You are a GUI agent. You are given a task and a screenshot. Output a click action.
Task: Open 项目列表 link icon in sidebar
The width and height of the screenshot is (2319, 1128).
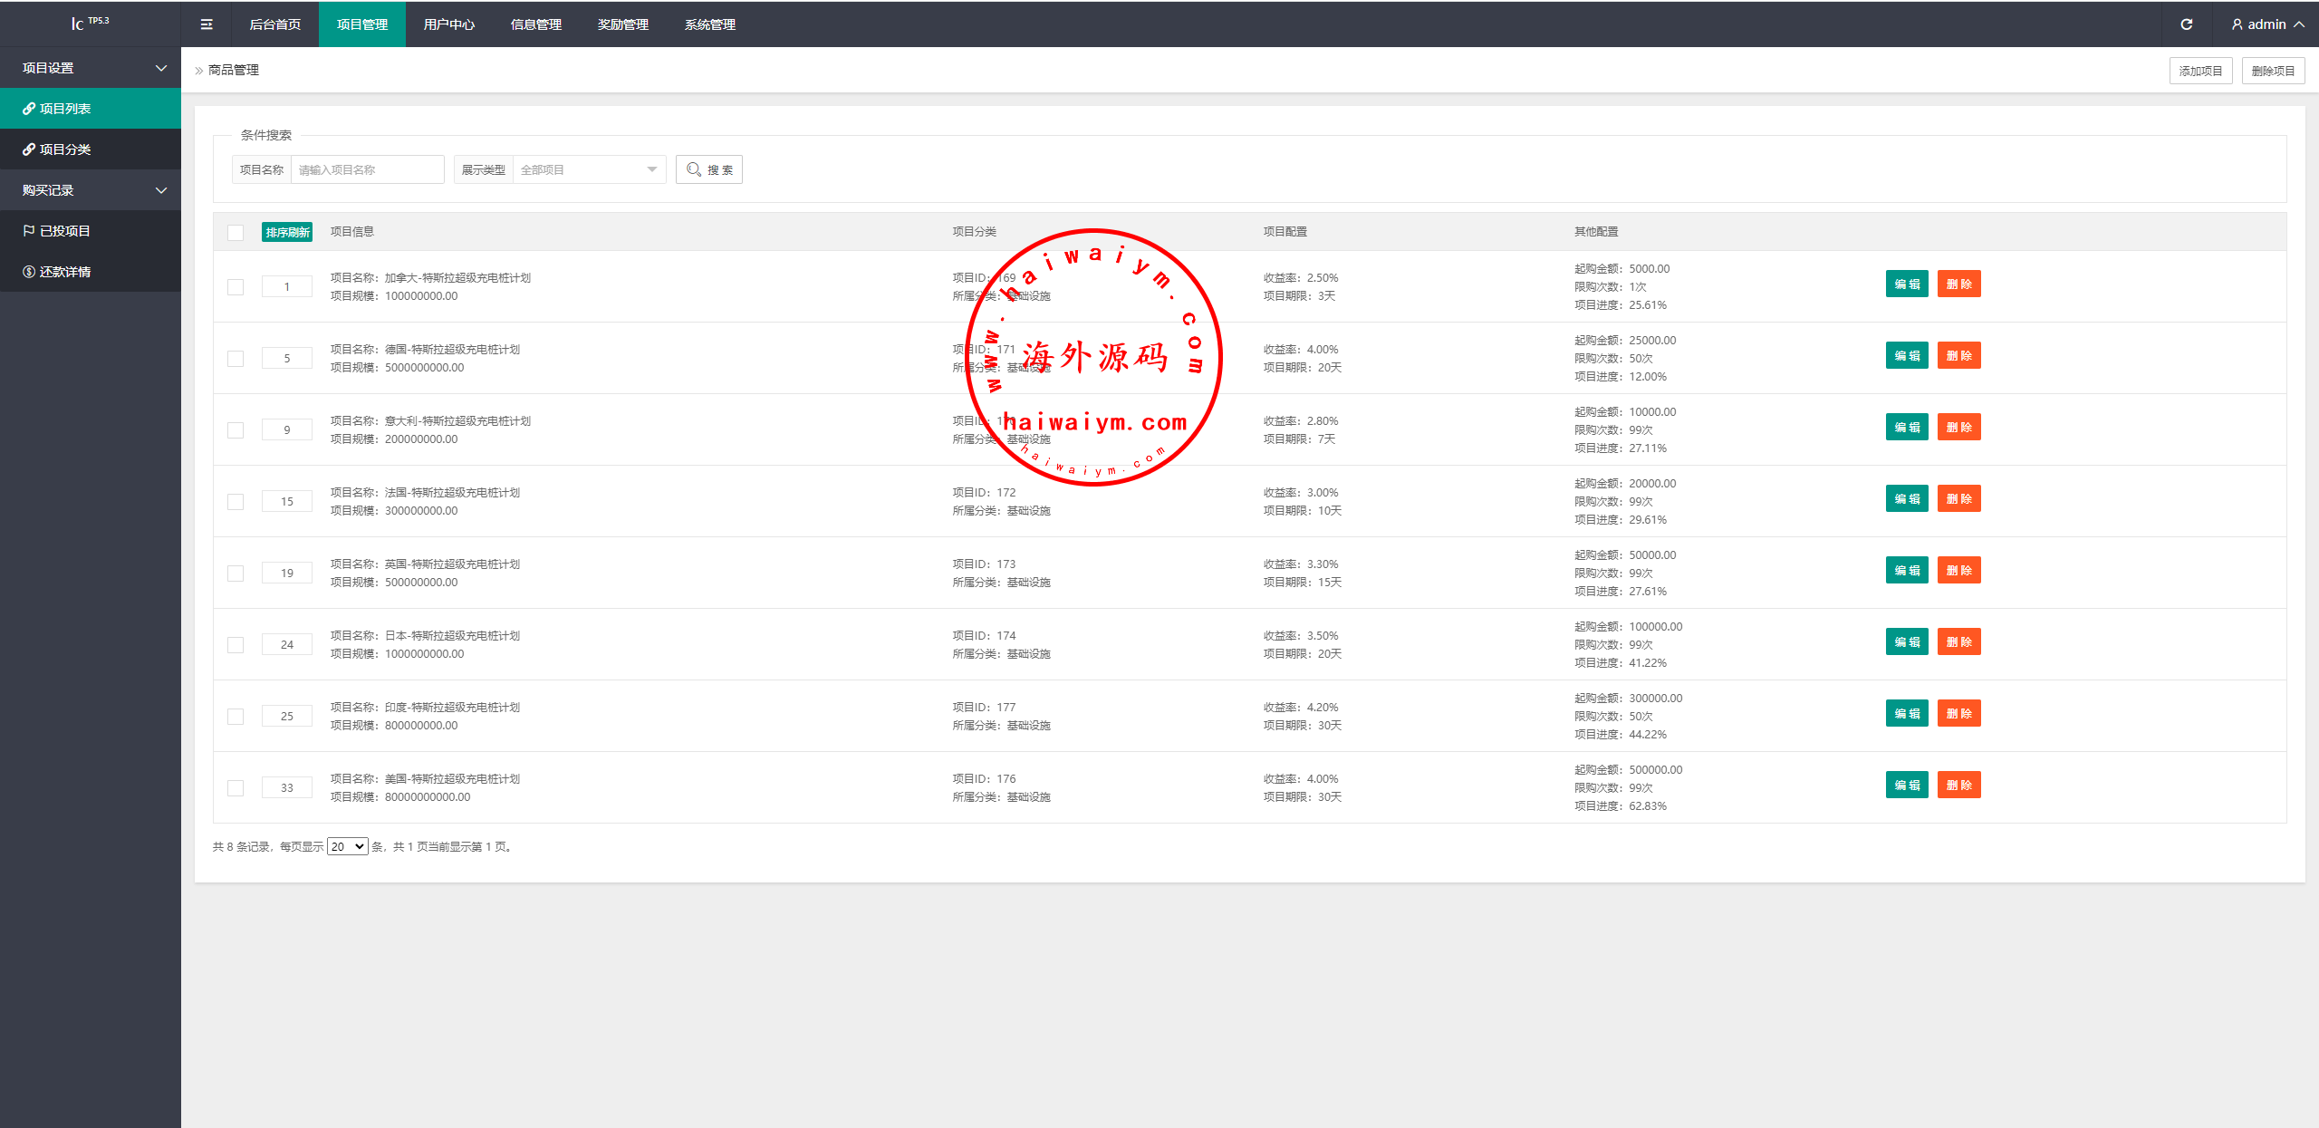29,109
